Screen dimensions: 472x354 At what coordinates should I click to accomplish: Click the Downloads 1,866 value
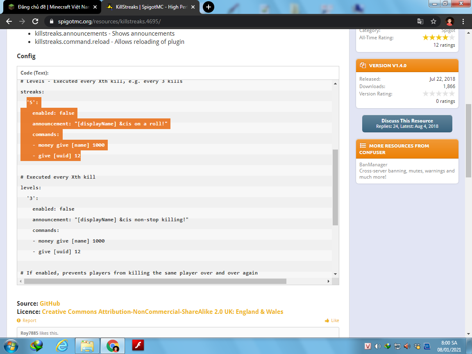pos(449,86)
